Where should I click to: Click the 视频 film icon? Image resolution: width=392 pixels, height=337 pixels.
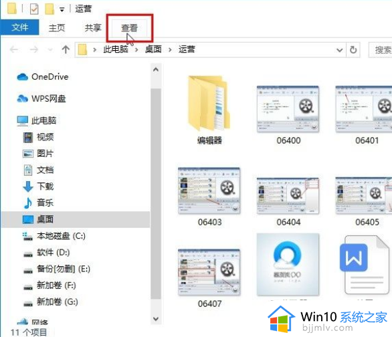pyautogui.click(x=28, y=137)
